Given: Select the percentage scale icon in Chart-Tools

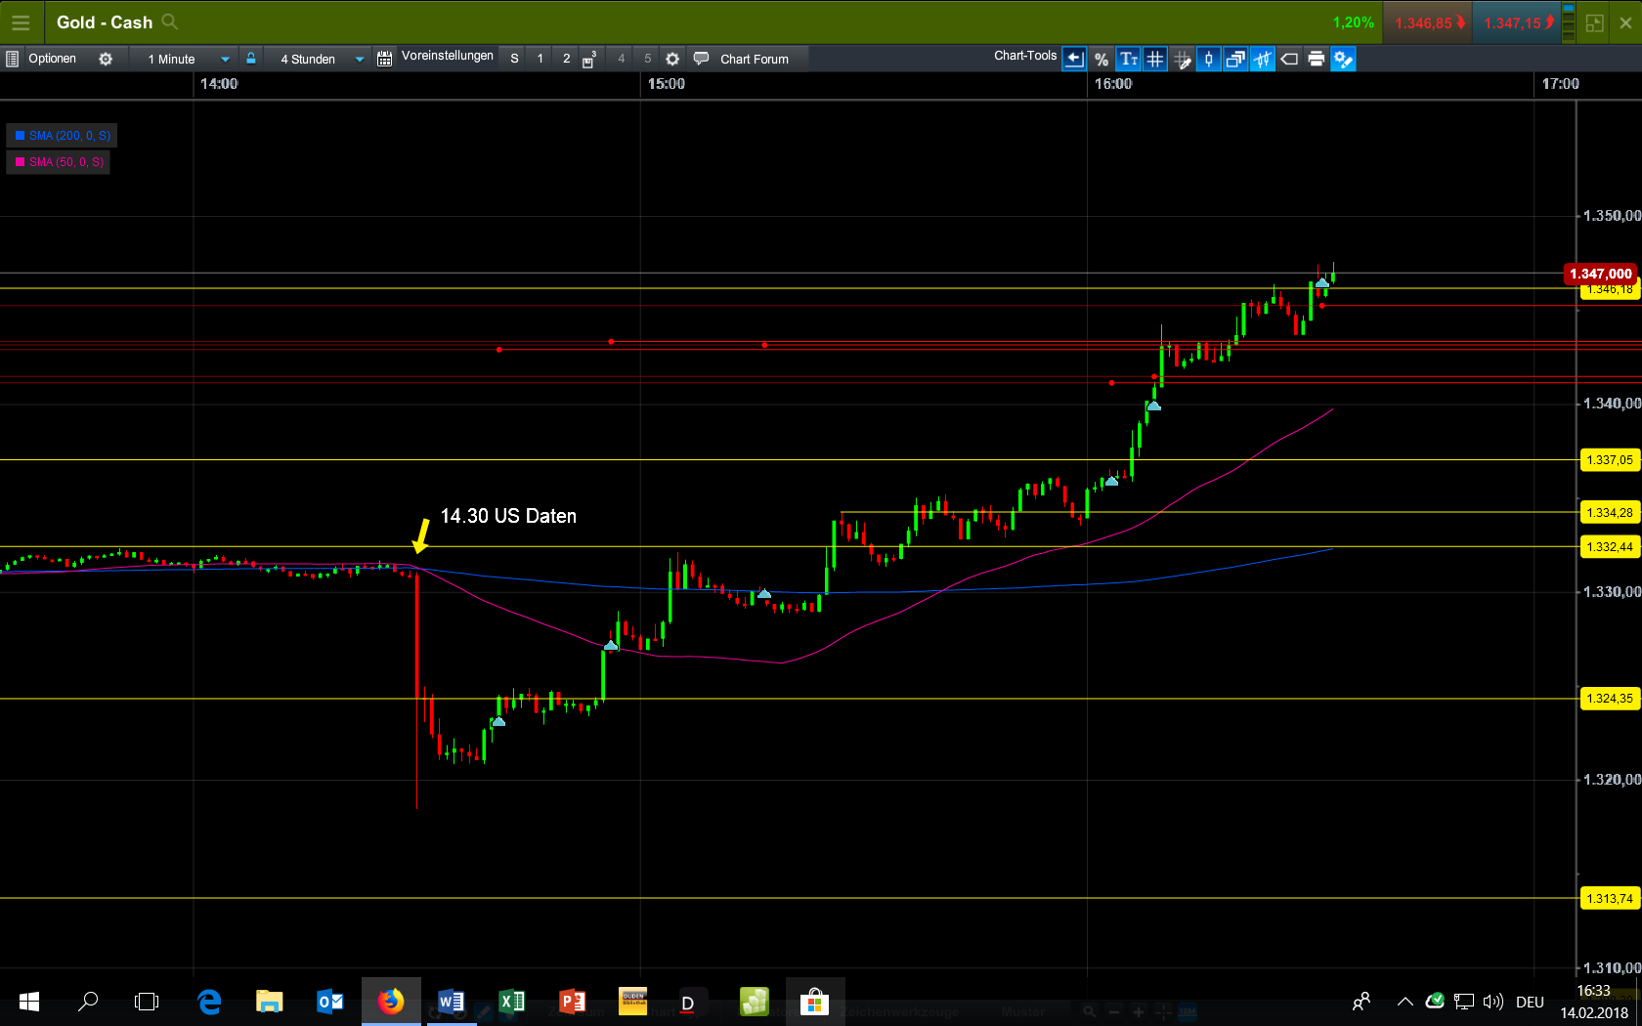Looking at the screenshot, I should (1102, 59).
